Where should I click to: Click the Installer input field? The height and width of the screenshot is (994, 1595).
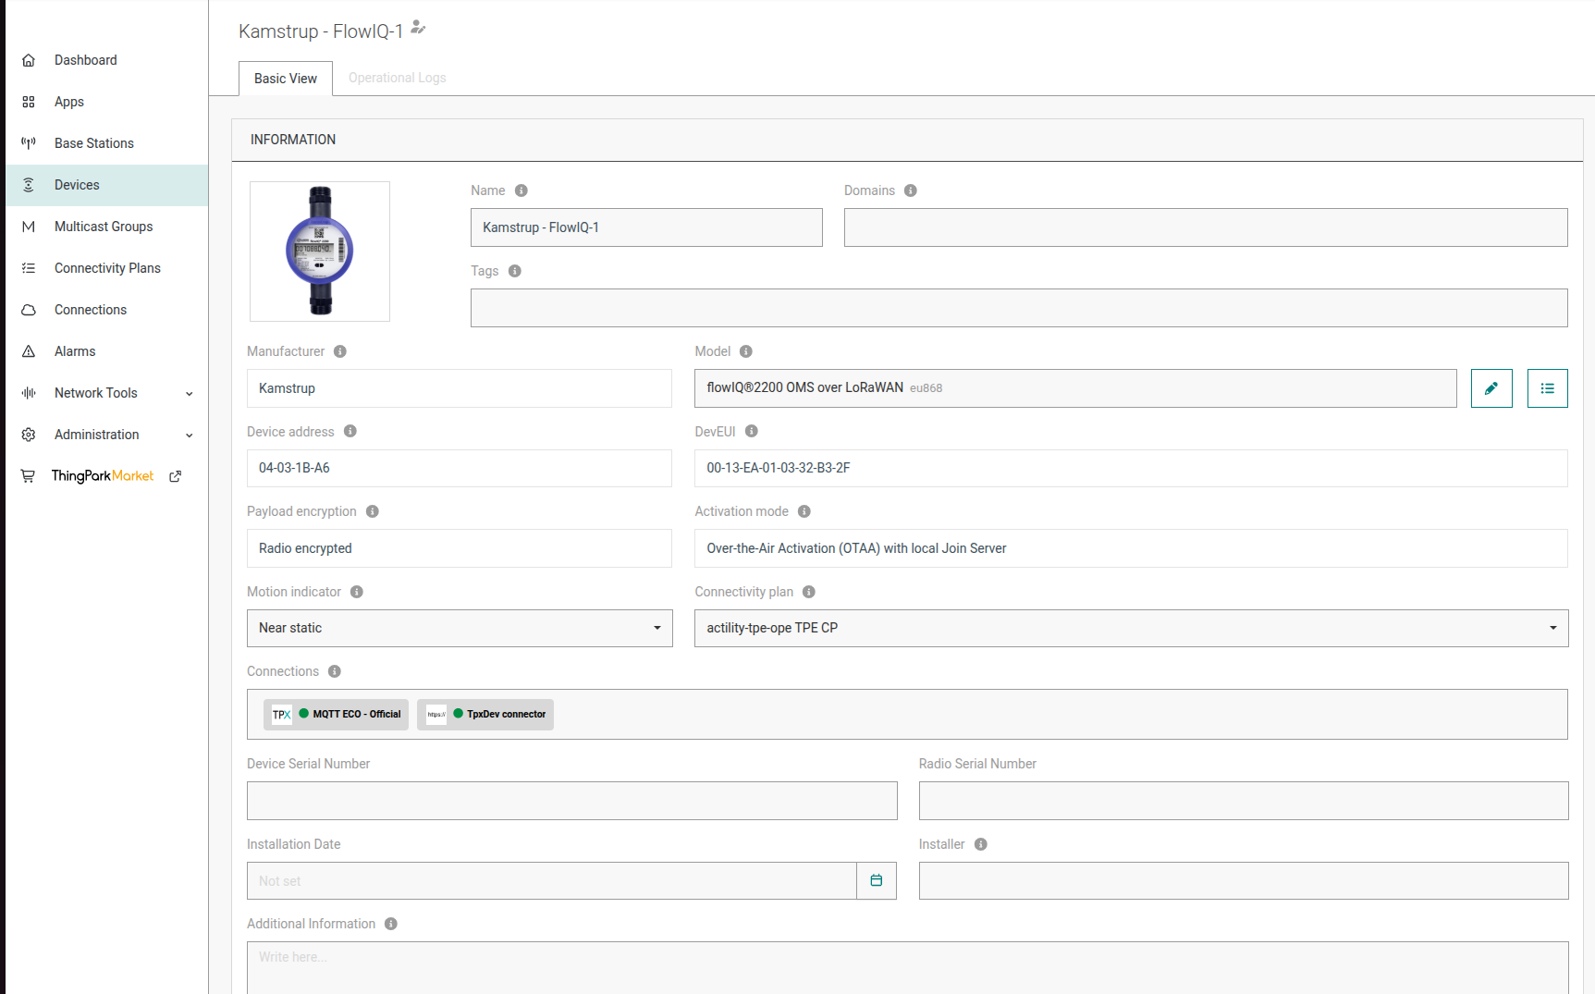tap(1244, 880)
